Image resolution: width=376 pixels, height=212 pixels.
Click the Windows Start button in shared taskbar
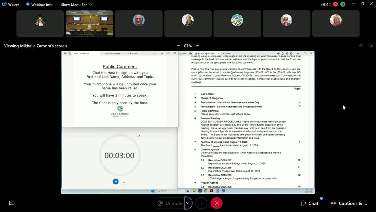(x=153, y=191)
